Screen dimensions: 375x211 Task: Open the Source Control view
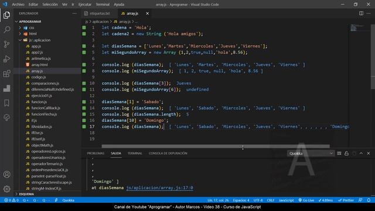[x=6, y=45]
